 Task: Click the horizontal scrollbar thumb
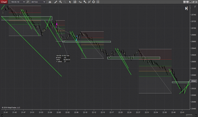click(x=189, y=115)
